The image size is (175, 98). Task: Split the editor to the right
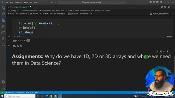click(169, 7)
